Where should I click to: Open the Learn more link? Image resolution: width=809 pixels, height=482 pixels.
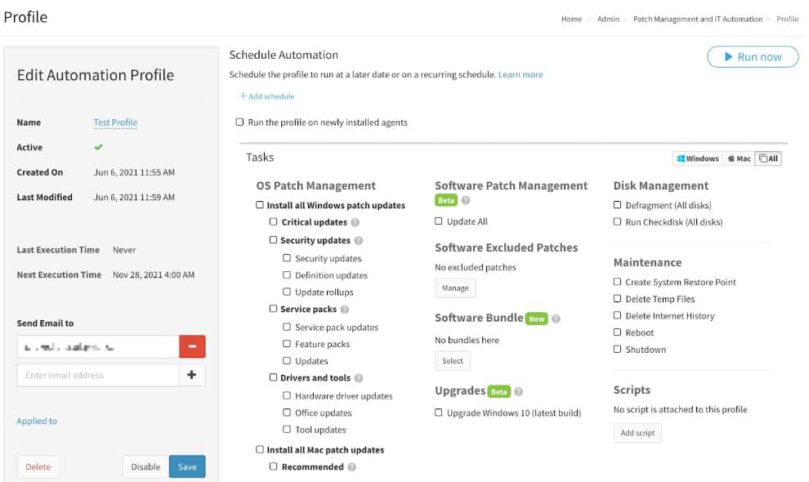point(520,74)
